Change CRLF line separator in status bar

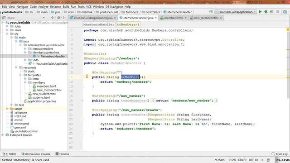[x=242, y=160]
